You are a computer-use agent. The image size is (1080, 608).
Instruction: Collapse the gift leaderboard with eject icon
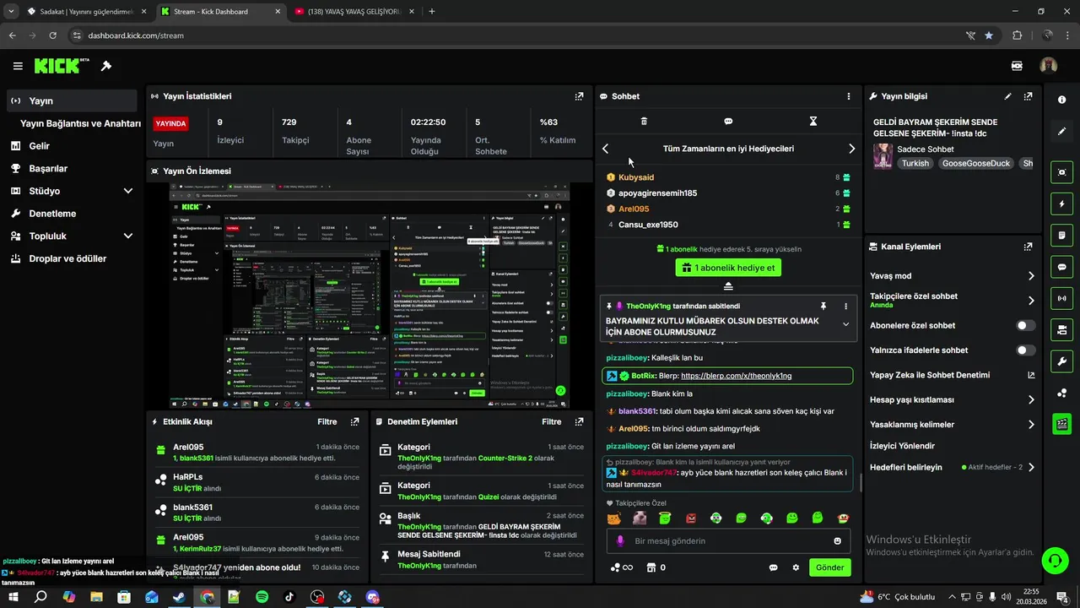[728, 287]
